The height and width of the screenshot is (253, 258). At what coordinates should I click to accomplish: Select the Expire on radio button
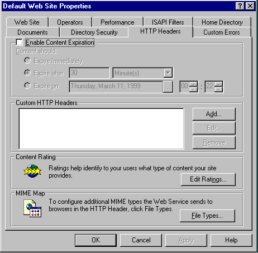tap(27, 85)
